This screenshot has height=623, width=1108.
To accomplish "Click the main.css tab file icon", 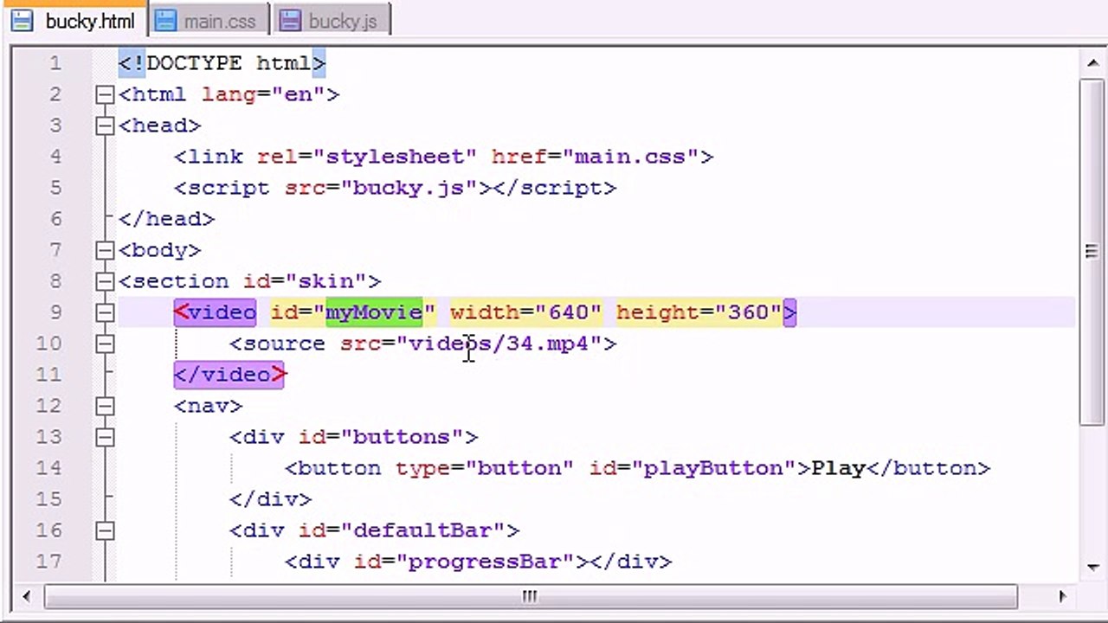I will pos(165,21).
